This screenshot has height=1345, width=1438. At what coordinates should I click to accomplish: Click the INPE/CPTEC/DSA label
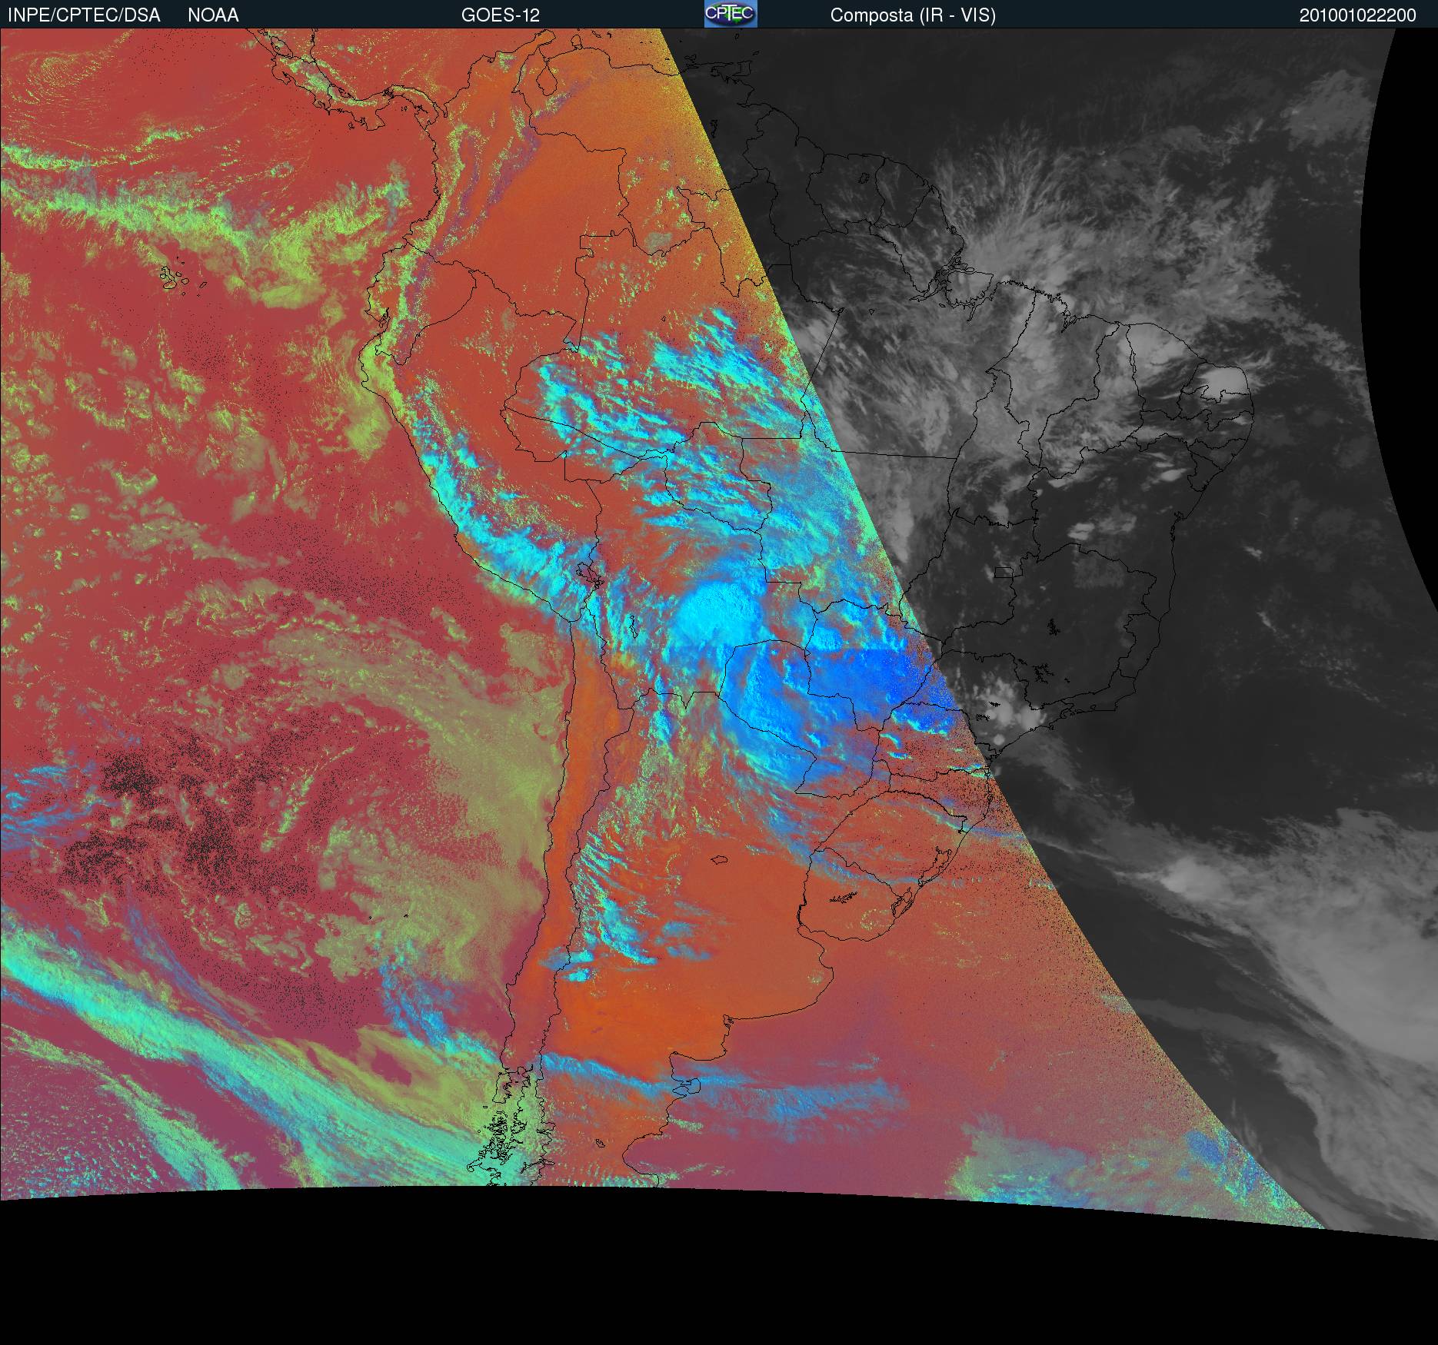[84, 15]
